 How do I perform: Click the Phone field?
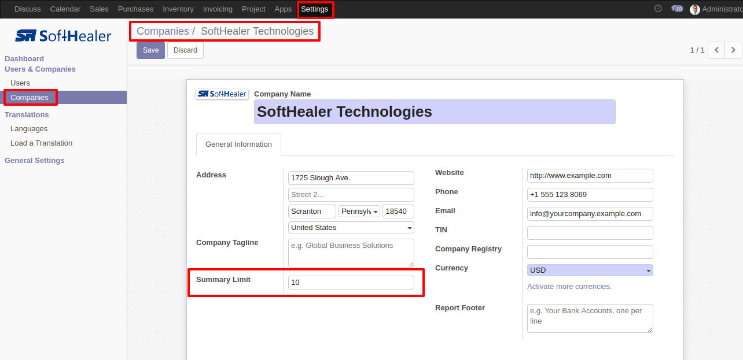[x=590, y=195]
